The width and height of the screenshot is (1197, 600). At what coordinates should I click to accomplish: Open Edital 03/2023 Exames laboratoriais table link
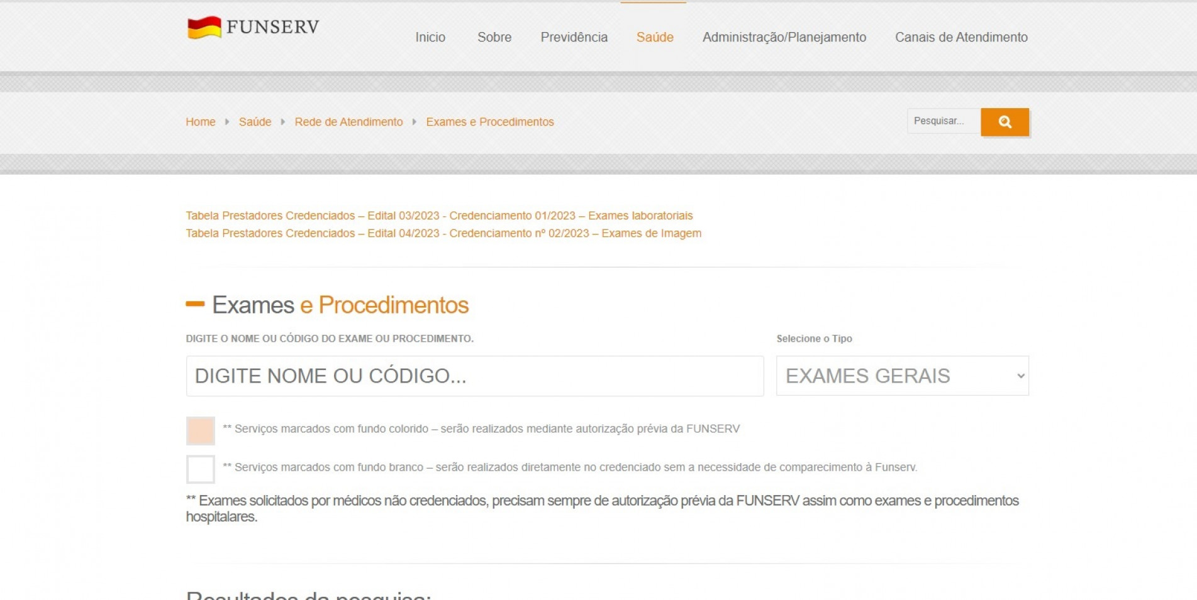click(439, 215)
